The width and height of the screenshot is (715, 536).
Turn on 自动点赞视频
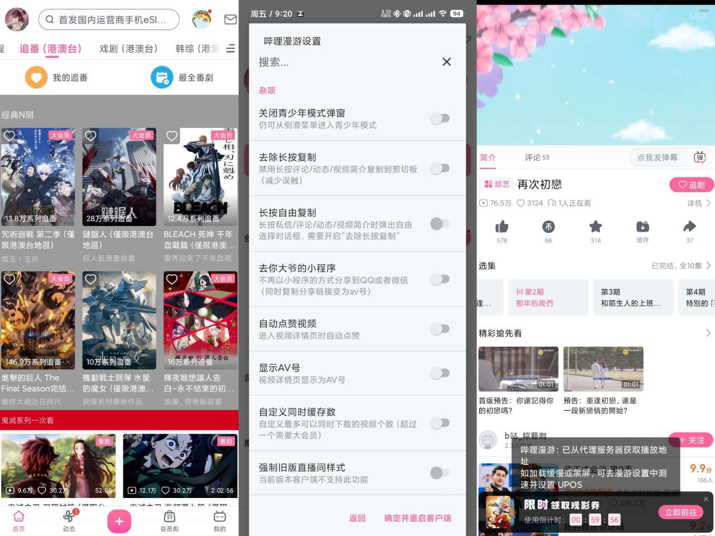(440, 329)
